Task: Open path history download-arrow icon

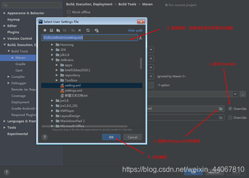Action: [x=140, y=38]
